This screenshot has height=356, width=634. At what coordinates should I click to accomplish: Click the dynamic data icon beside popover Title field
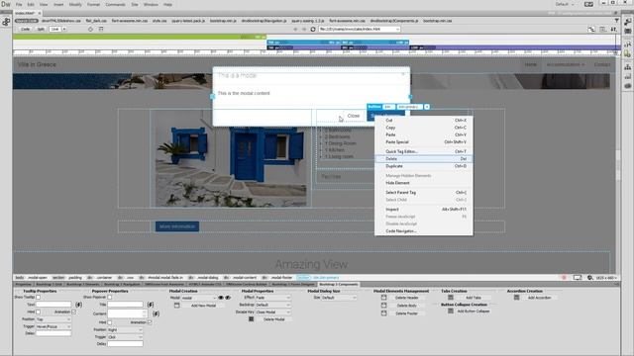(x=151, y=305)
